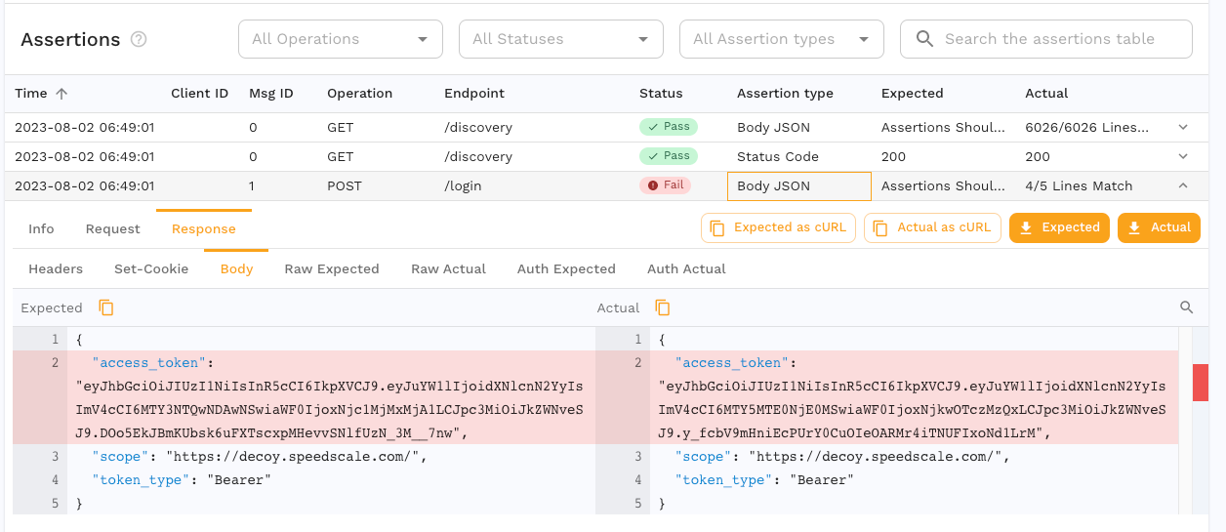Select the highlighted Body JSON cell in /login row

tap(799, 186)
